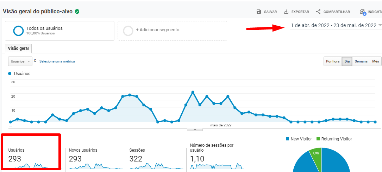Click the green verified shield icon
Image resolution: width=382 pixels, height=172 pixels.
(77, 12)
